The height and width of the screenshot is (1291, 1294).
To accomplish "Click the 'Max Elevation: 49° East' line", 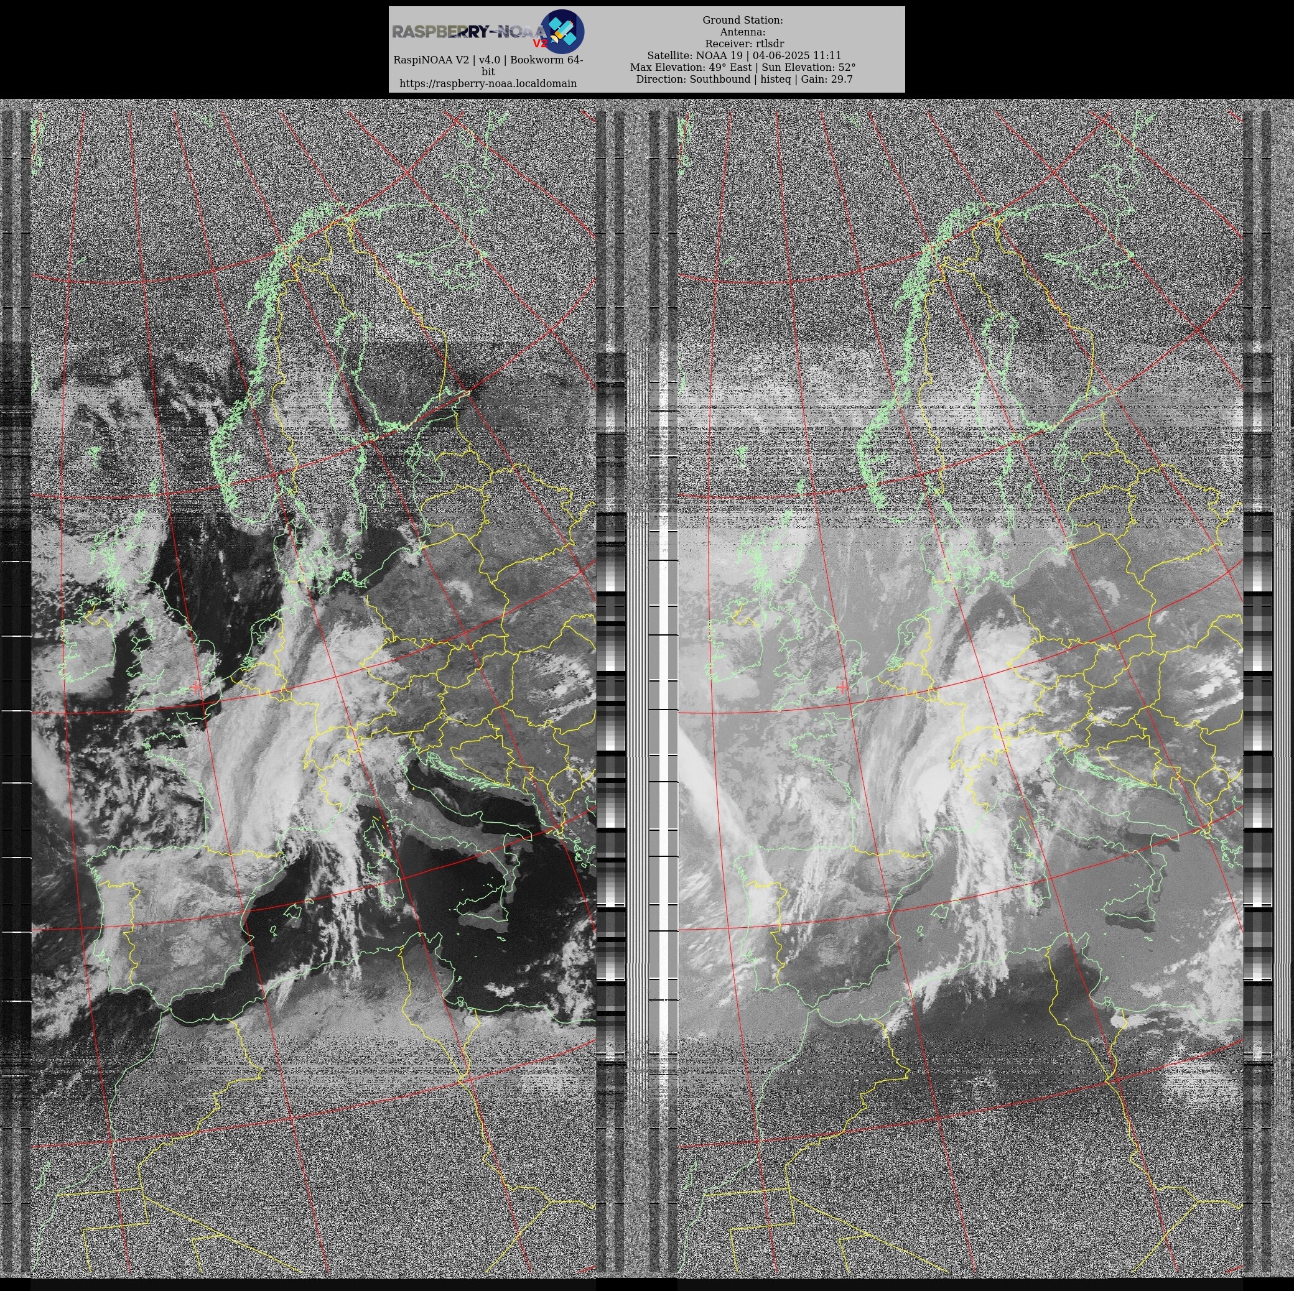I will coord(742,67).
